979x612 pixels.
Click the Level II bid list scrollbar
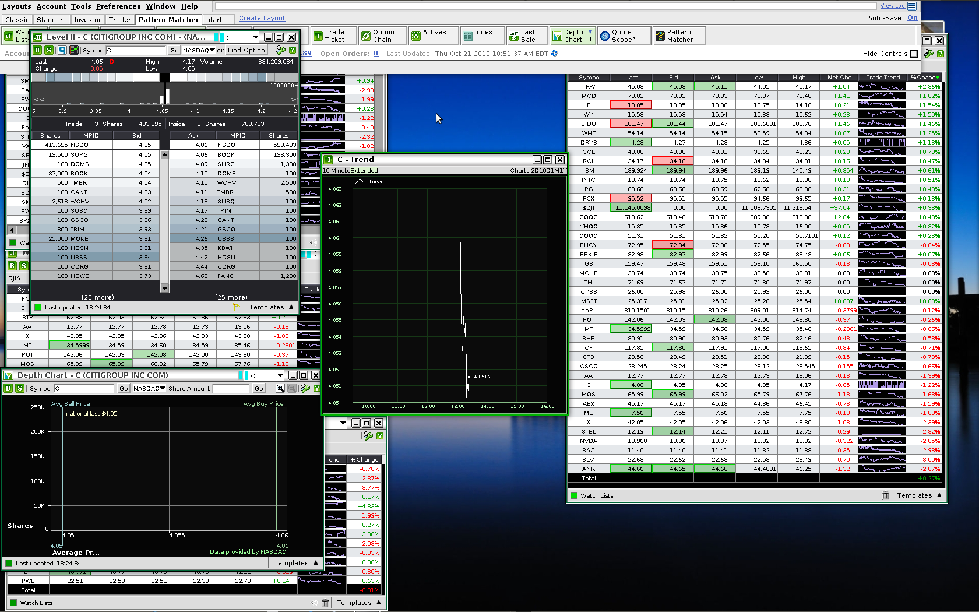[165, 221]
